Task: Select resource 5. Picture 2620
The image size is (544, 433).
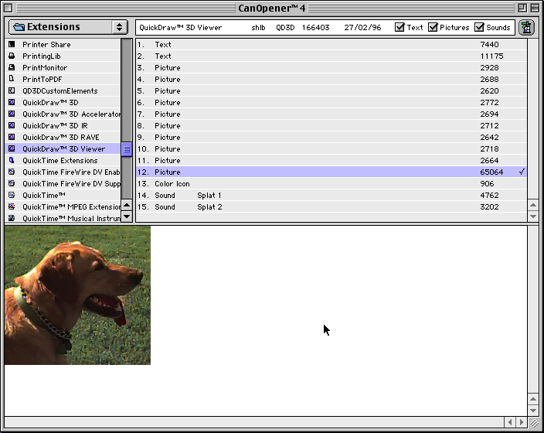Action: pyautogui.click(x=331, y=90)
